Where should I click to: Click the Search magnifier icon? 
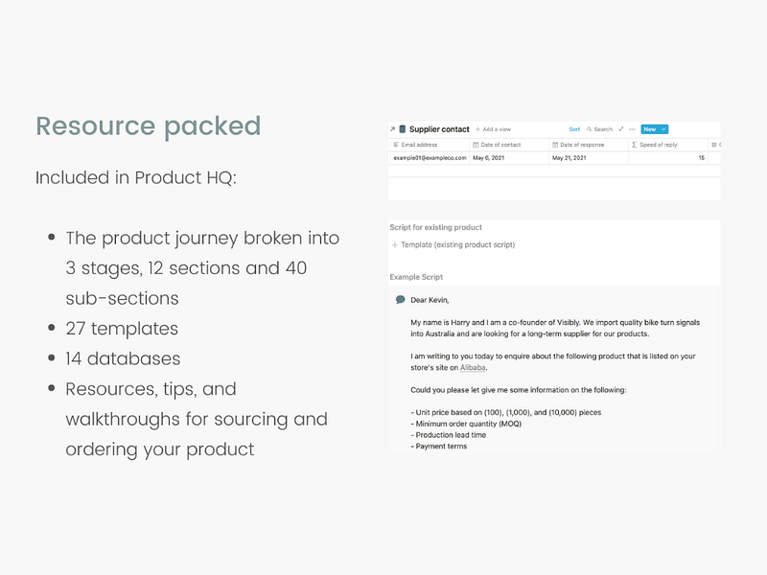pyautogui.click(x=592, y=127)
